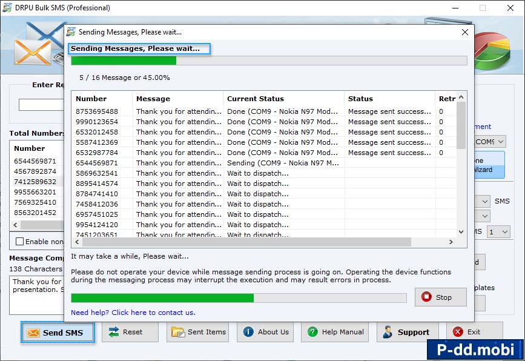
Task: Click 7412589632 in main window number list
Action: [35, 182]
